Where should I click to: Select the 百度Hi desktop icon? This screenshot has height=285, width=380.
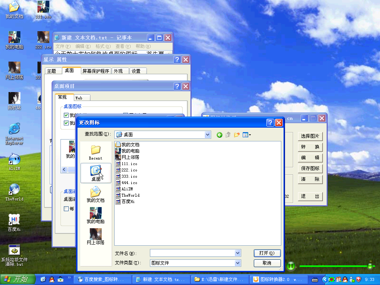pyautogui.click(x=14, y=223)
